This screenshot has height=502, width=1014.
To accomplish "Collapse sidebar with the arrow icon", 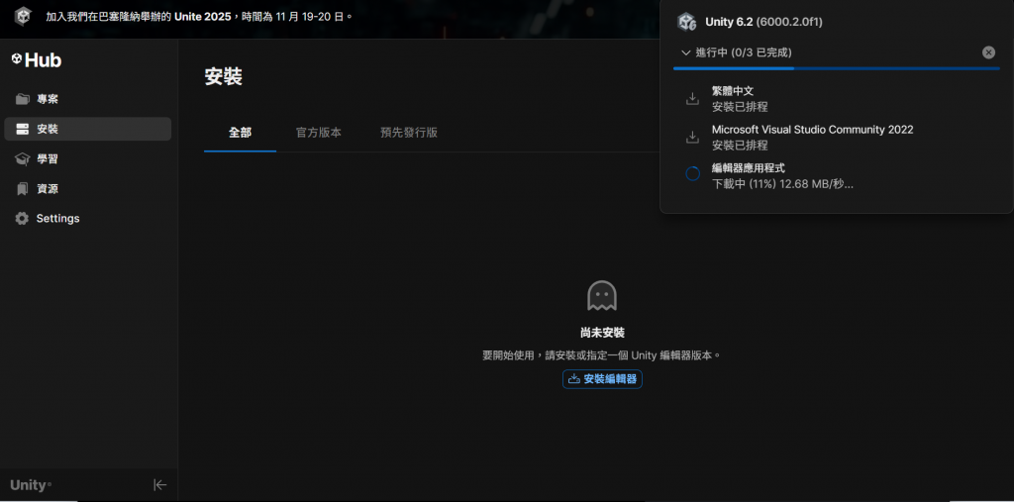I will tap(159, 485).
